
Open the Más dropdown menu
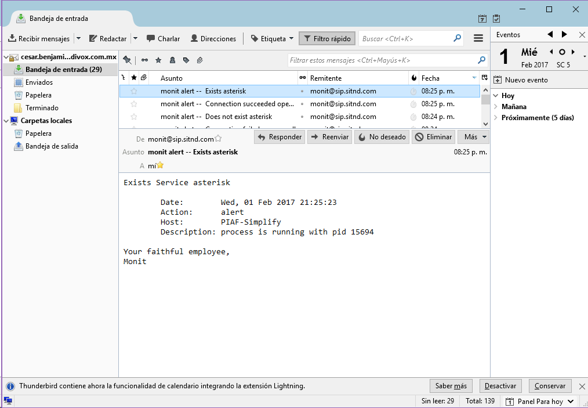coord(474,137)
